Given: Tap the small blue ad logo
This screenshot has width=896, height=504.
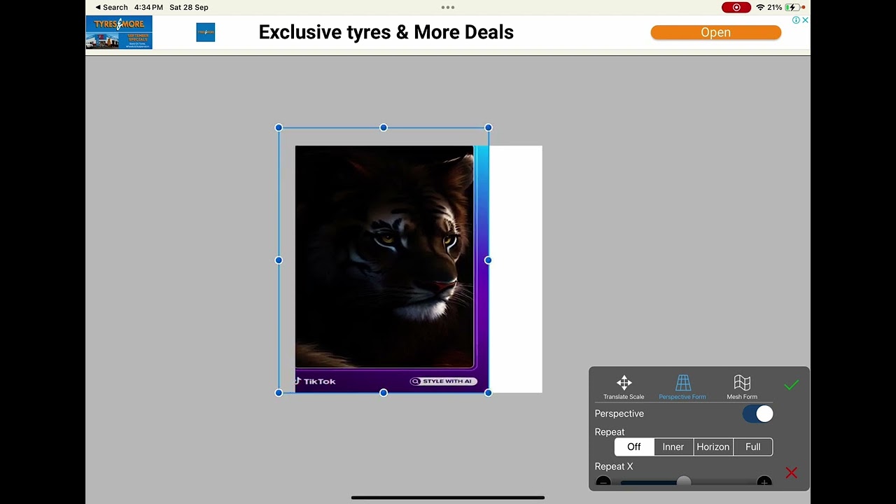Looking at the screenshot, I should click(x=206, y=32).
